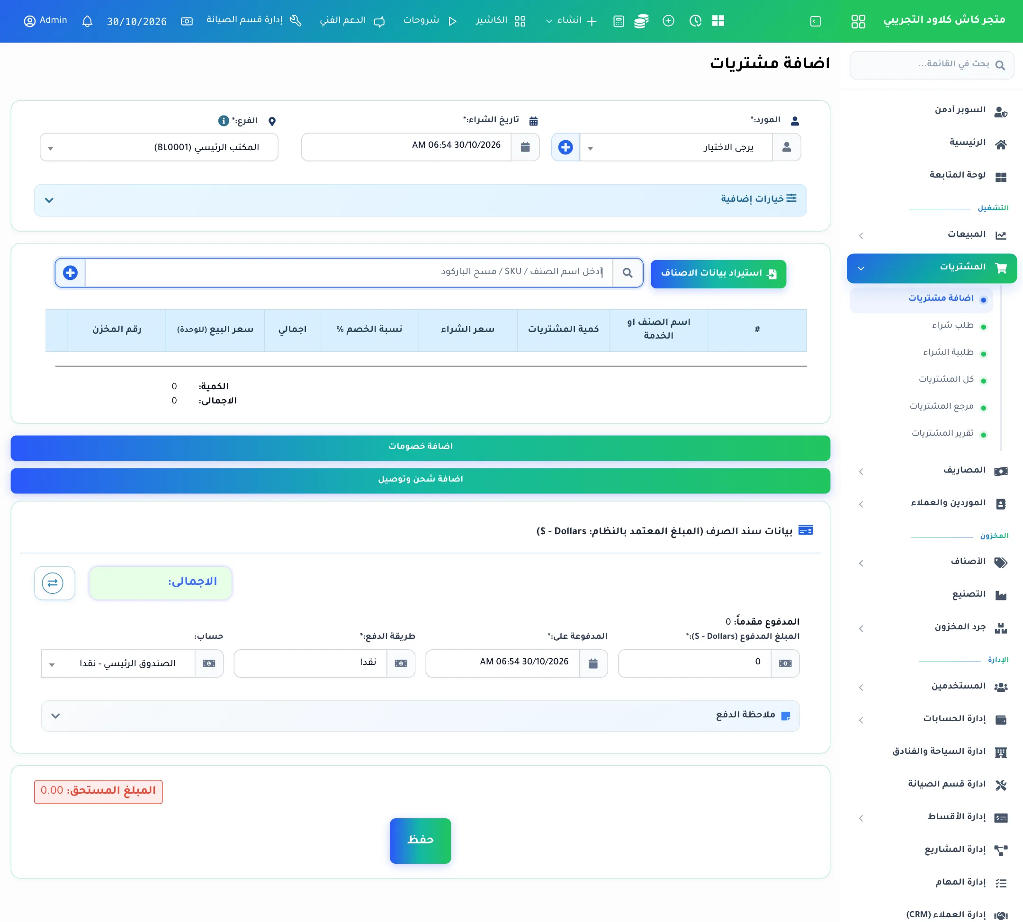Click the branch info icon
This screenshot has height=922, width=1023.
point(224,121)
